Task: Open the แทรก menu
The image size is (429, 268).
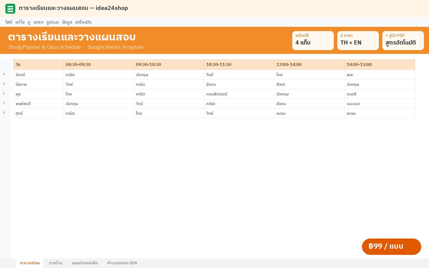Action: point(38,22)
